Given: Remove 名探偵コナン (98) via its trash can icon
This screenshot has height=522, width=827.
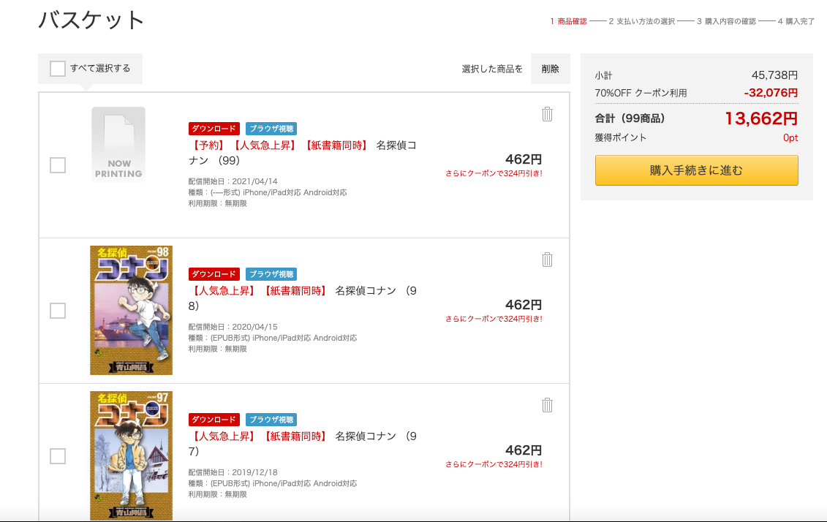Looking at the screenshot, I should (547, 260).
